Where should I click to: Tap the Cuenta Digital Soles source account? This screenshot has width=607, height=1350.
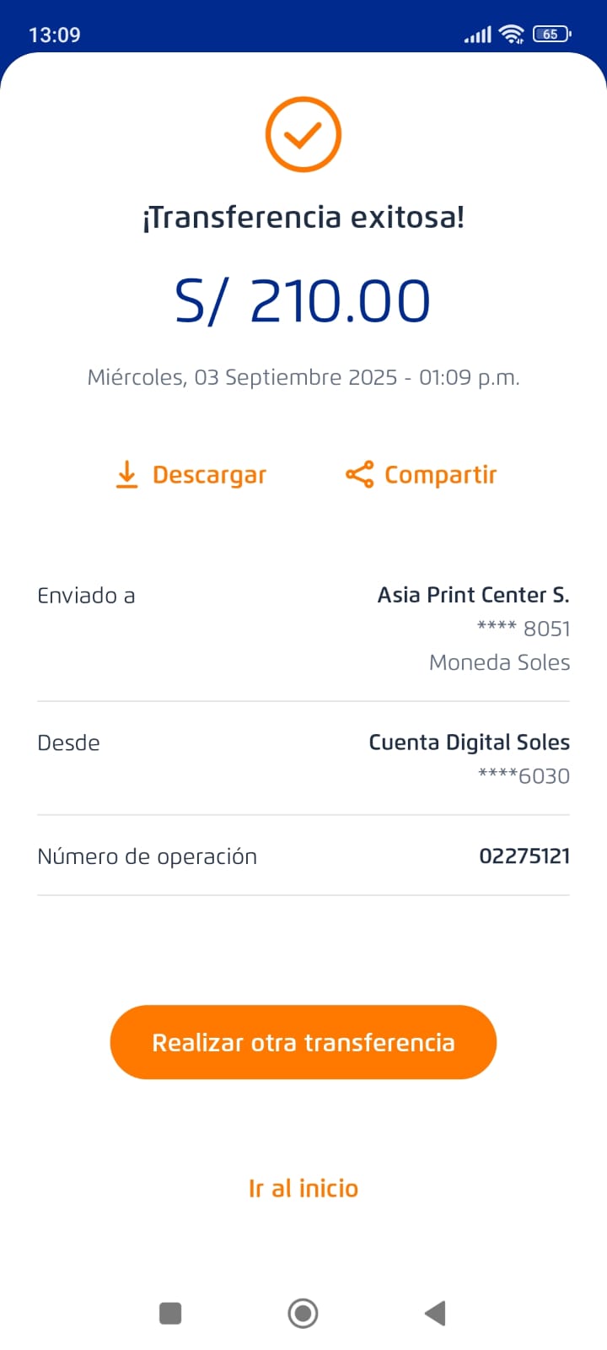pyautogui.click(x=469, y=742)
